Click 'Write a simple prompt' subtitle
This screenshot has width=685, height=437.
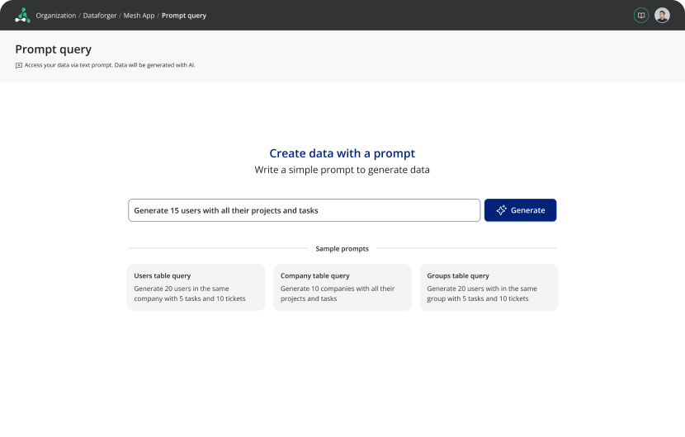[x=342, y=170]
